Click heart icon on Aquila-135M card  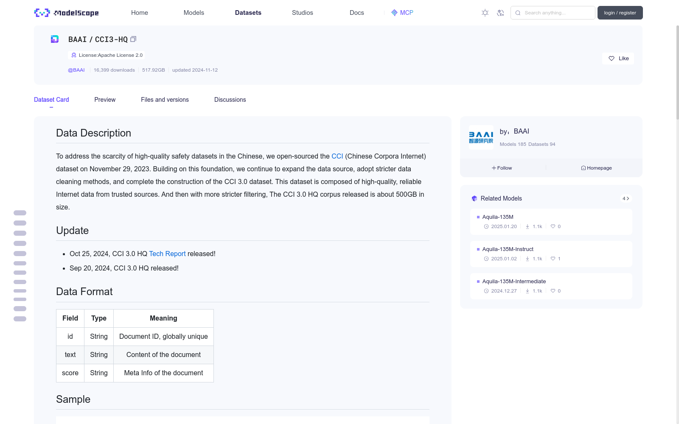553,226
